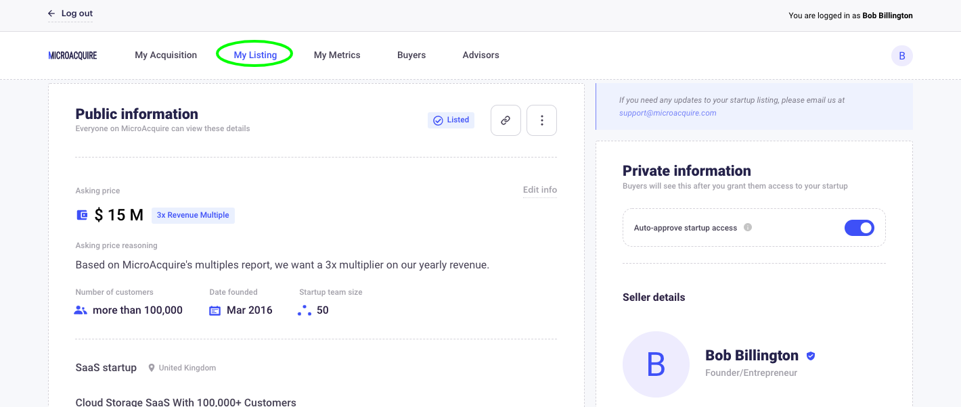
Task: Click the $ 15 M asking price
Action: tap(119, 215)
